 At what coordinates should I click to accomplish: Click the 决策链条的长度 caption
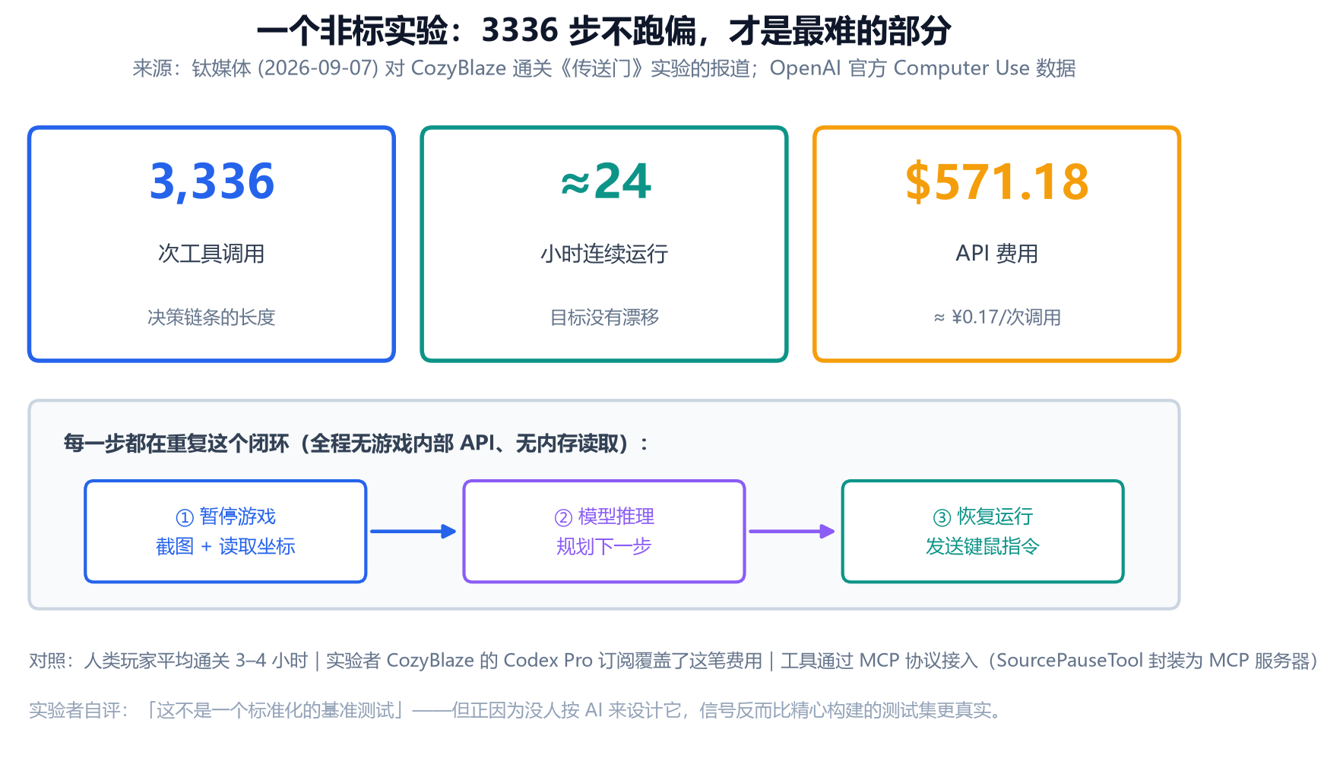tap(211, 317)
